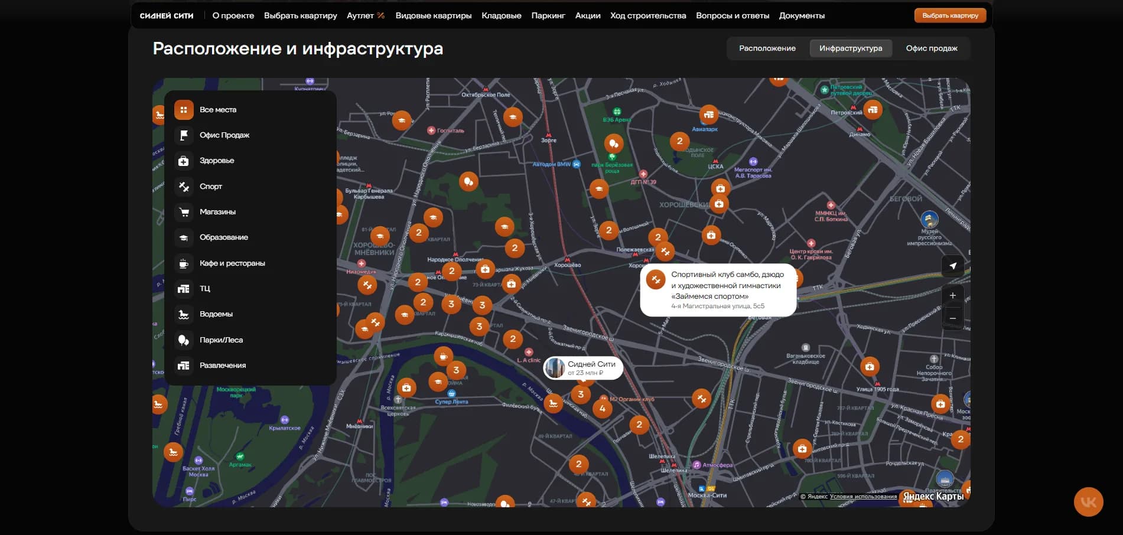Open the 'О проекте' menu item
Image resolution: width=1123 pixels, height=535 pixels.
(x=233, y=15)
